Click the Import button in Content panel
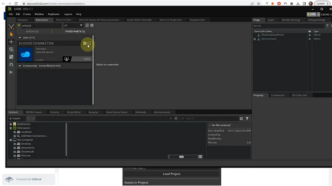This screenshot has height=186, width=332. point(15,118)
